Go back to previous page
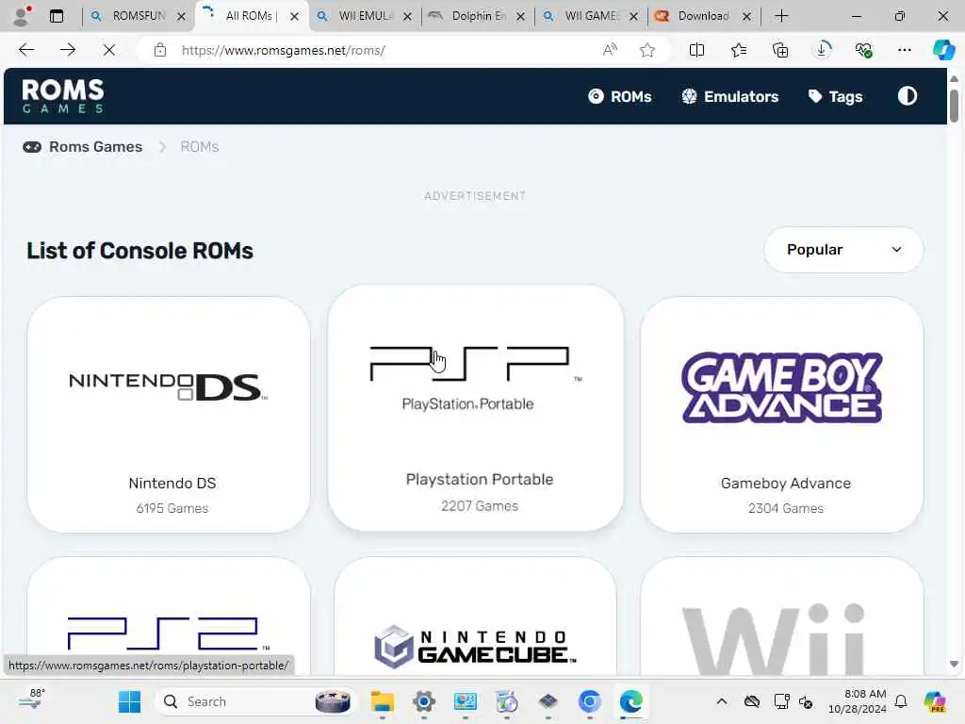Image resolution: width=965 pixels, height=724 pixels. click(26, 50)
